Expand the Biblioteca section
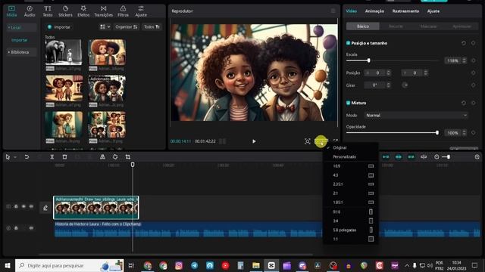485x272 pixels. point(21,52)
